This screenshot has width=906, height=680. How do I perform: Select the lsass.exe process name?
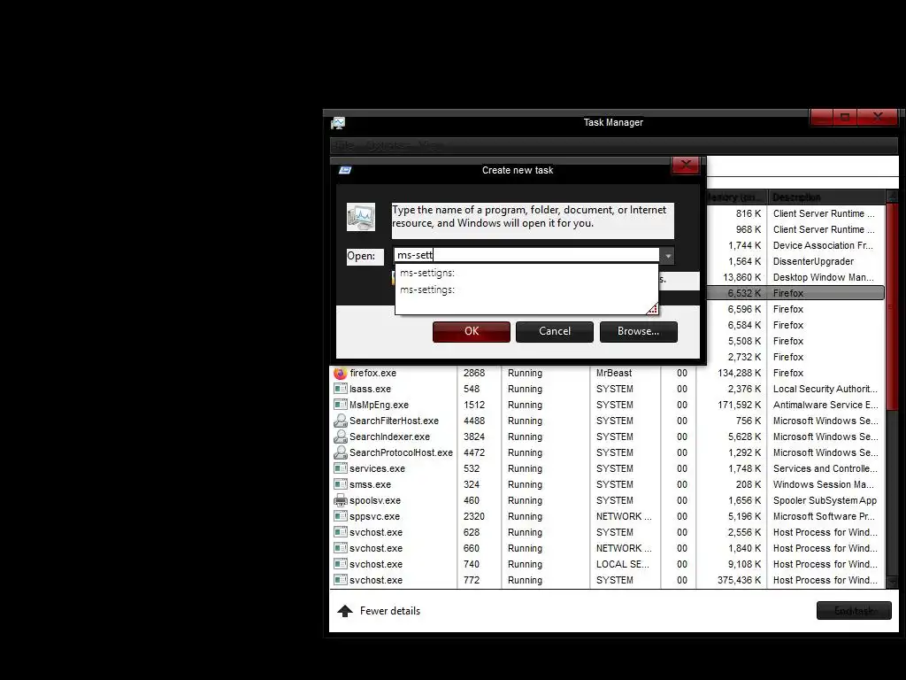pyautogui.click(x=371, y=390)
